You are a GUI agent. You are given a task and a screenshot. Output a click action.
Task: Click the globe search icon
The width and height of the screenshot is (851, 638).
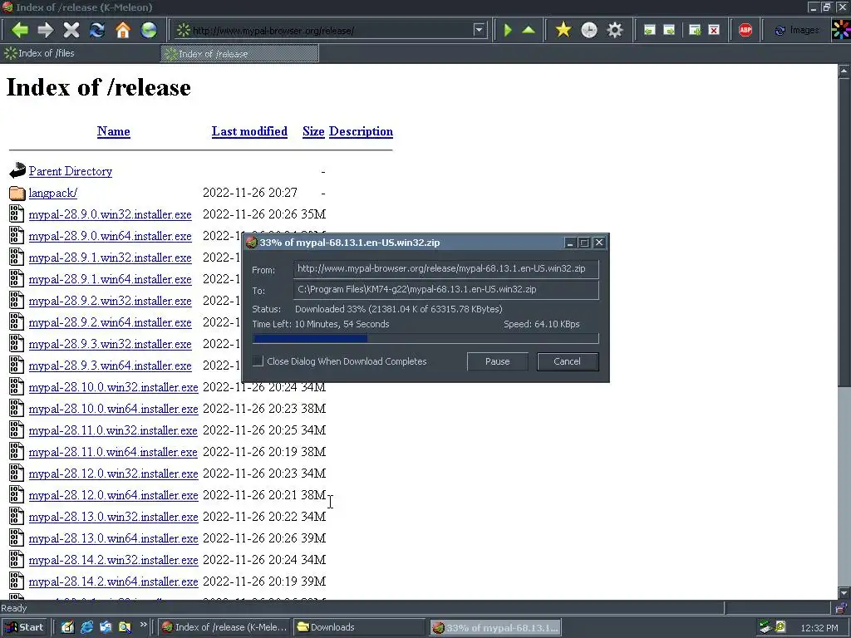149,30
